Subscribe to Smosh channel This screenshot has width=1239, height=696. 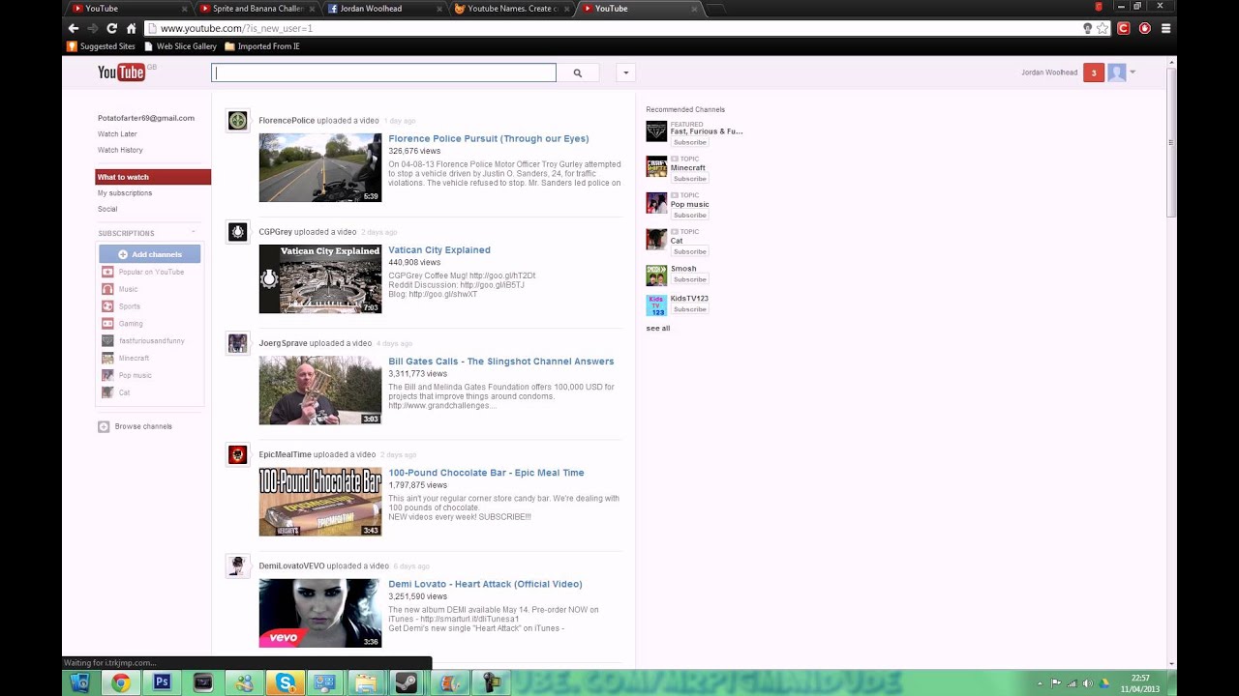tap(690, 279)
